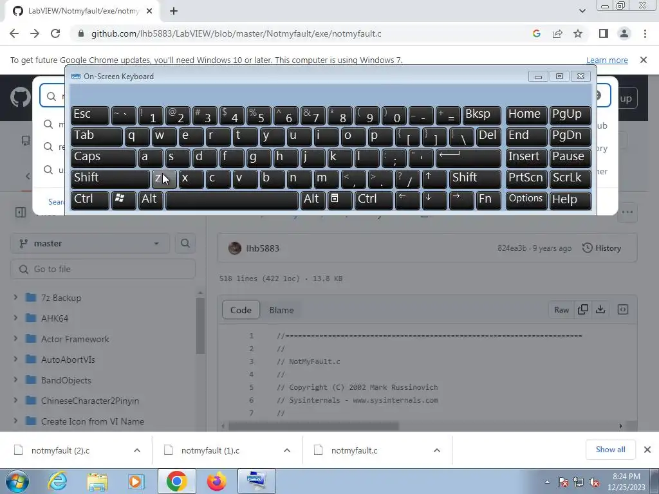This screenshot has width=659, height=494.
Task: Open a new Chrome tab
Action: click(x=174, y=12)
